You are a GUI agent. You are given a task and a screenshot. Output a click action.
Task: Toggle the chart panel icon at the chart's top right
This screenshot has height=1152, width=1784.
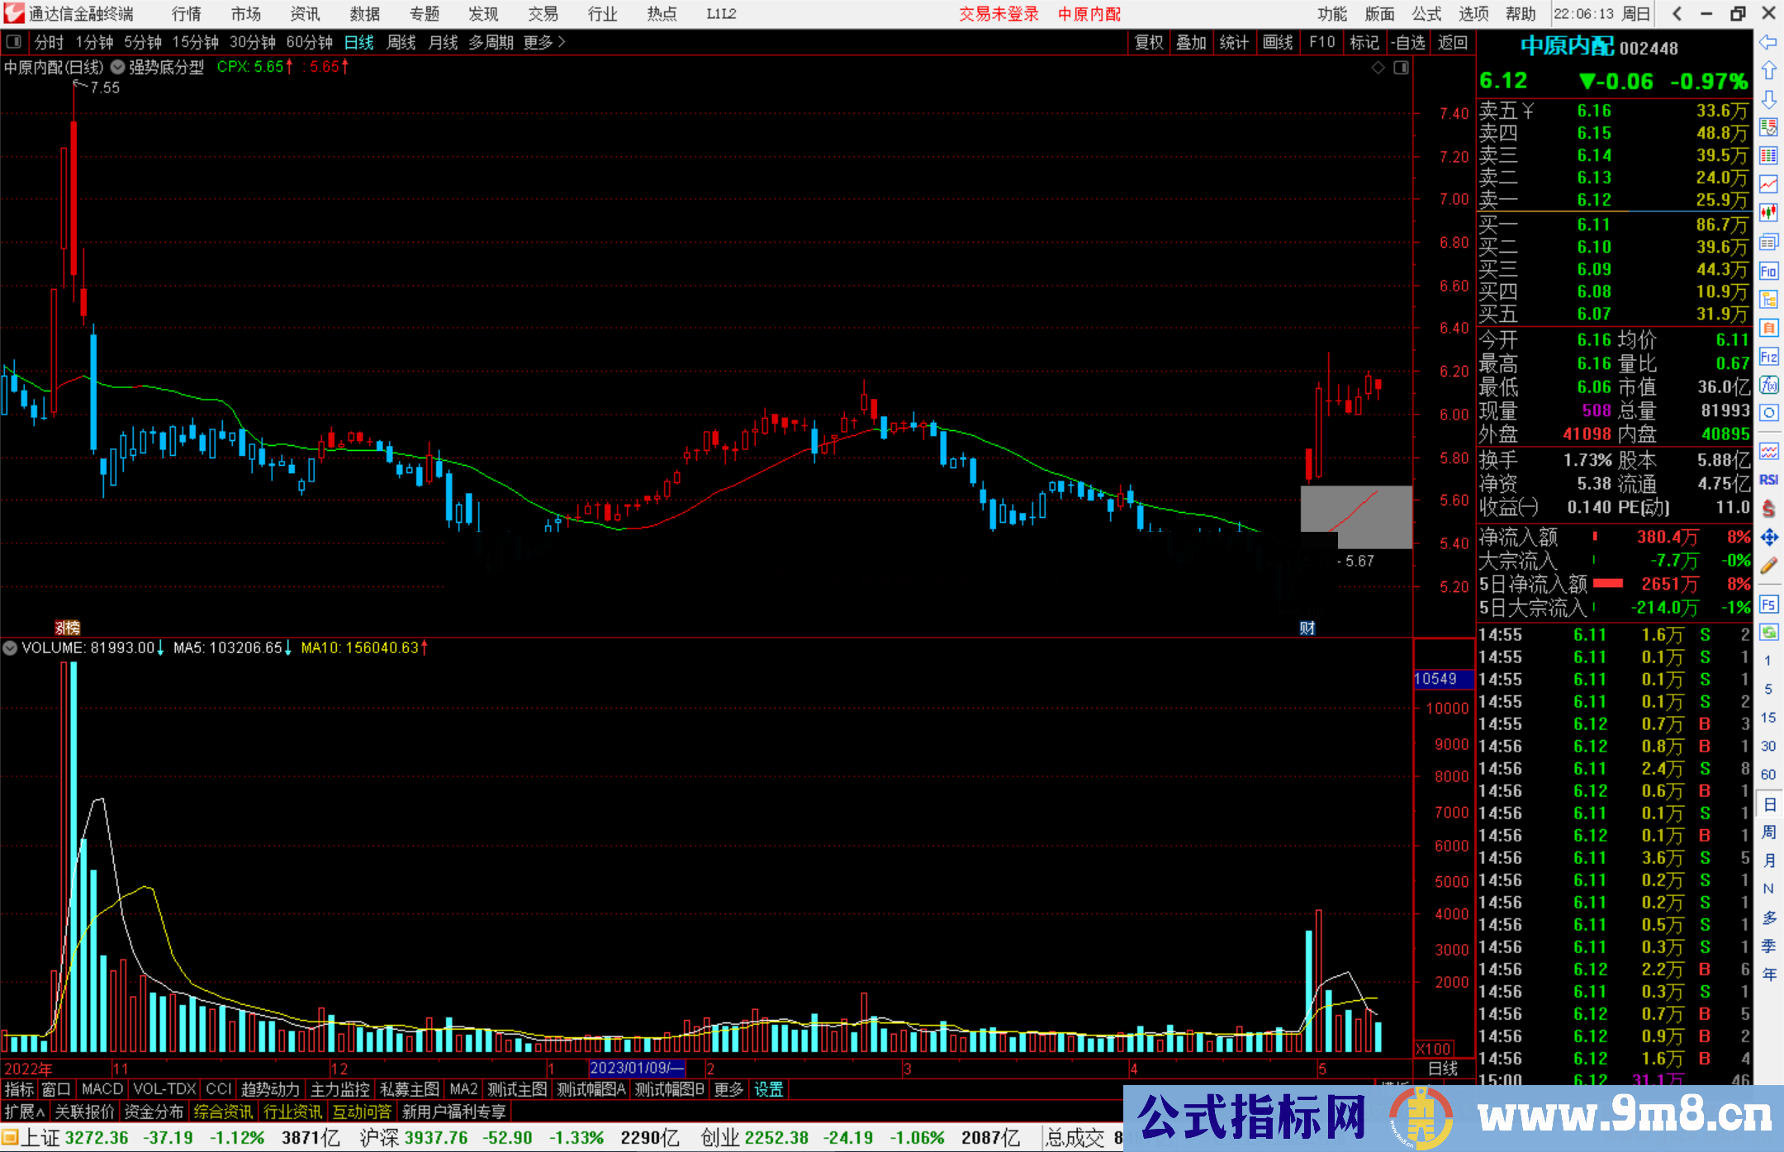tap(1401, 68)
